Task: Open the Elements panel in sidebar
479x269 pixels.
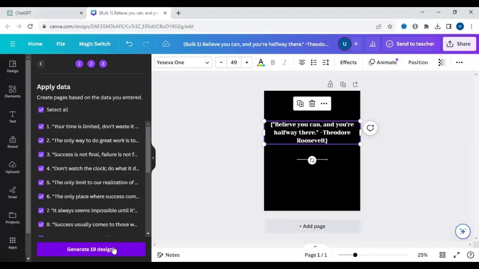Action: pos(12,92)
